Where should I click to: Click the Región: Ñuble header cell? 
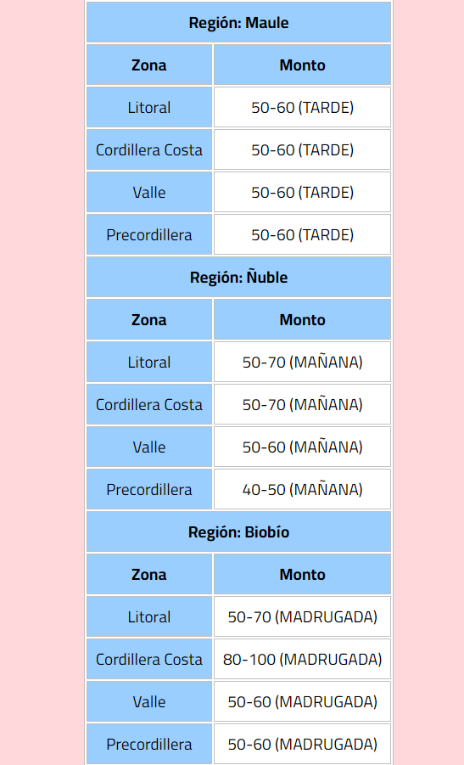coord(239,277)
